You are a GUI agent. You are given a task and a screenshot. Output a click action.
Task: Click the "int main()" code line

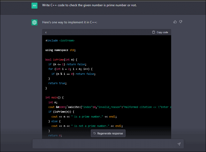pos(54,97)
